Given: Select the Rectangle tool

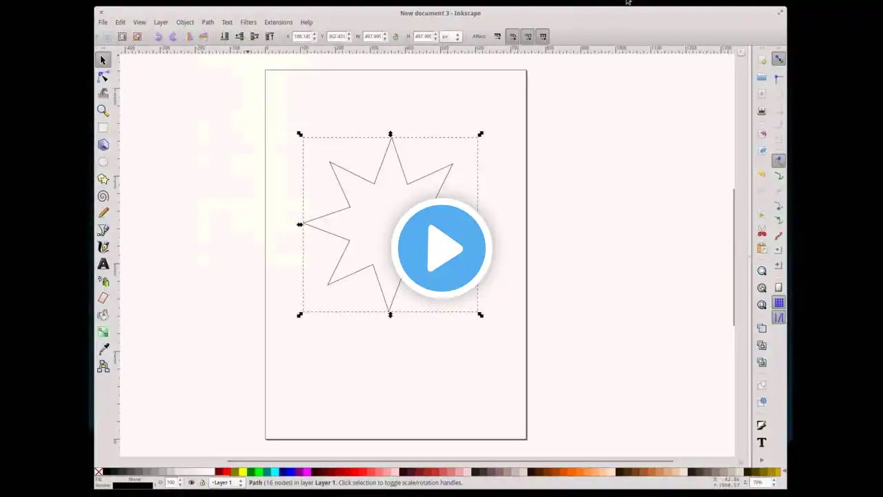Looking at the screenshot, I should (103, 128).
